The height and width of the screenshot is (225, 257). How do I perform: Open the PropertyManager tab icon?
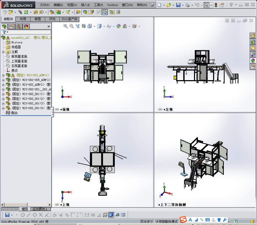click(x=11, y=27)
